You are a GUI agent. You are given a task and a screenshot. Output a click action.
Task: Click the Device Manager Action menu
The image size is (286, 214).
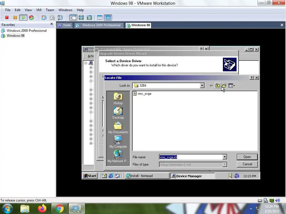point(91,56)
